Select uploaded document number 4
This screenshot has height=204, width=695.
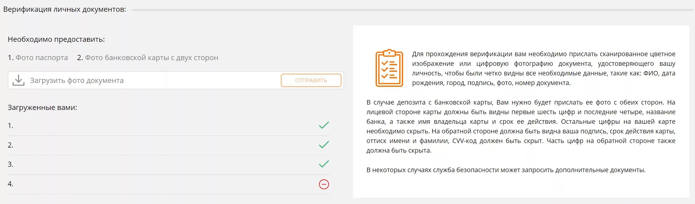(11, 184)
